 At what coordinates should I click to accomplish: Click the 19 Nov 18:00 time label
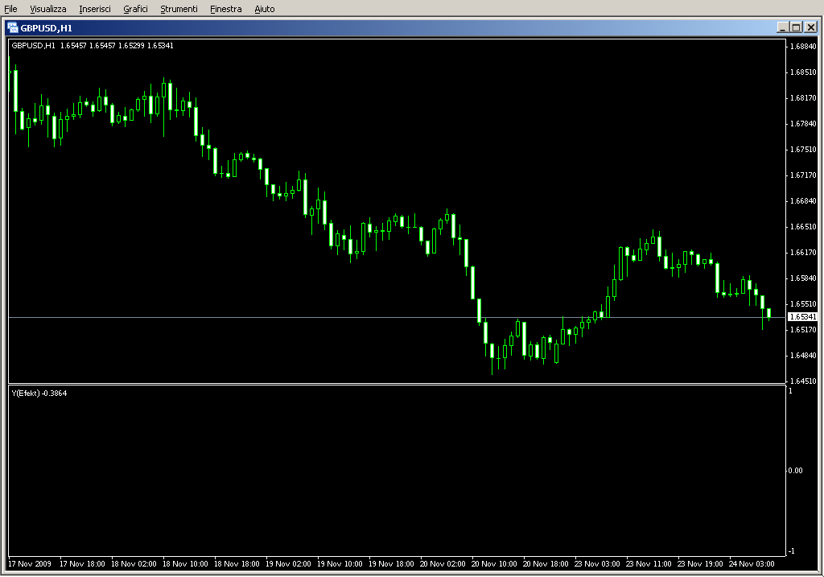coord(391,564)
